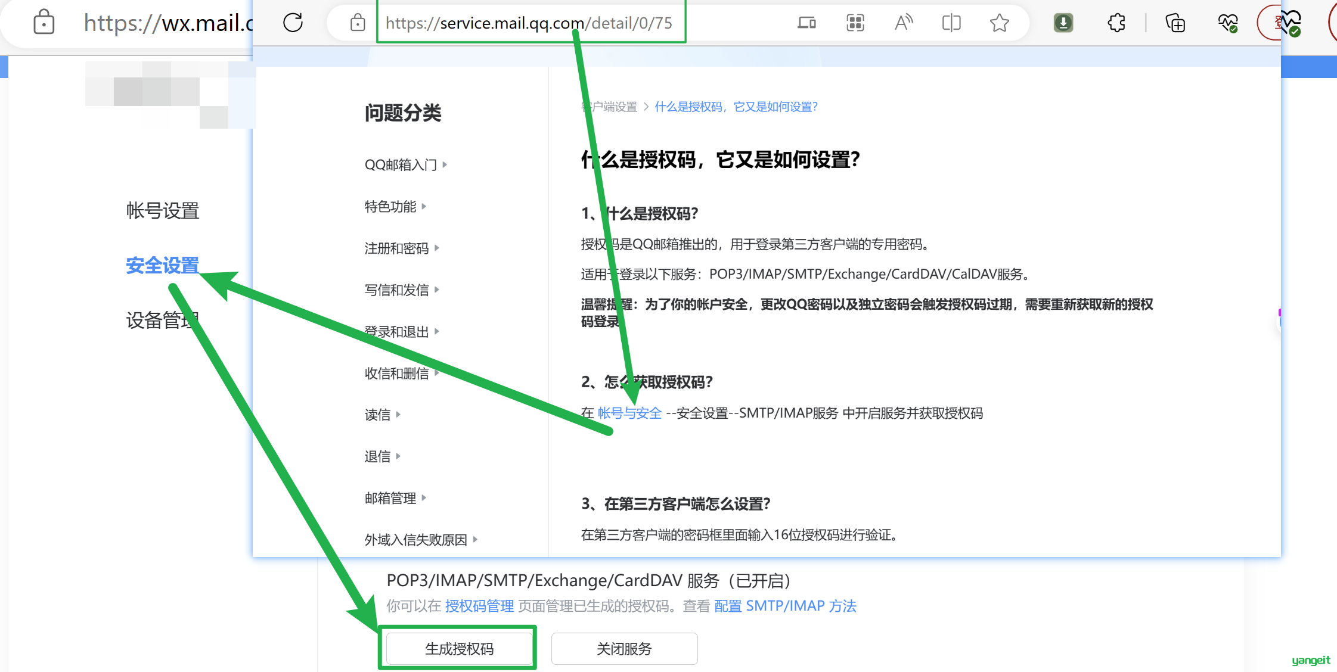Click the line 适用于登录以下服务

click(805, 274)
